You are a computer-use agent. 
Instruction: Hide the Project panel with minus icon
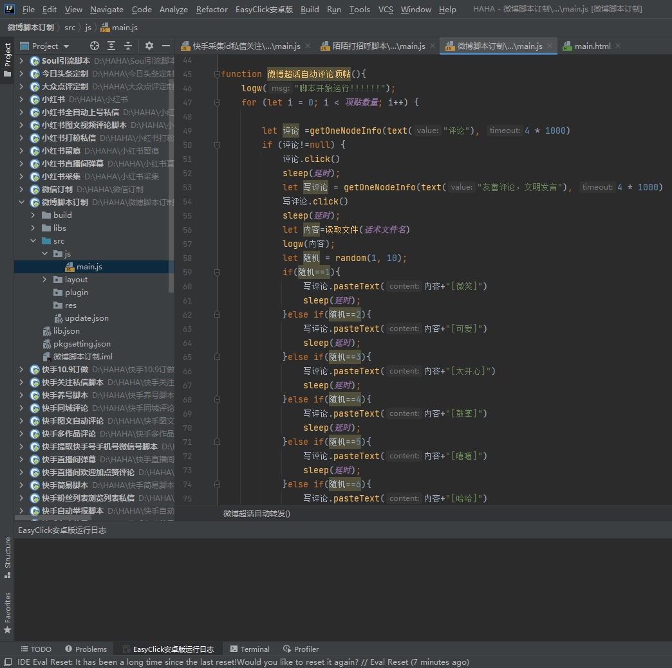click(x=166, y=46)
